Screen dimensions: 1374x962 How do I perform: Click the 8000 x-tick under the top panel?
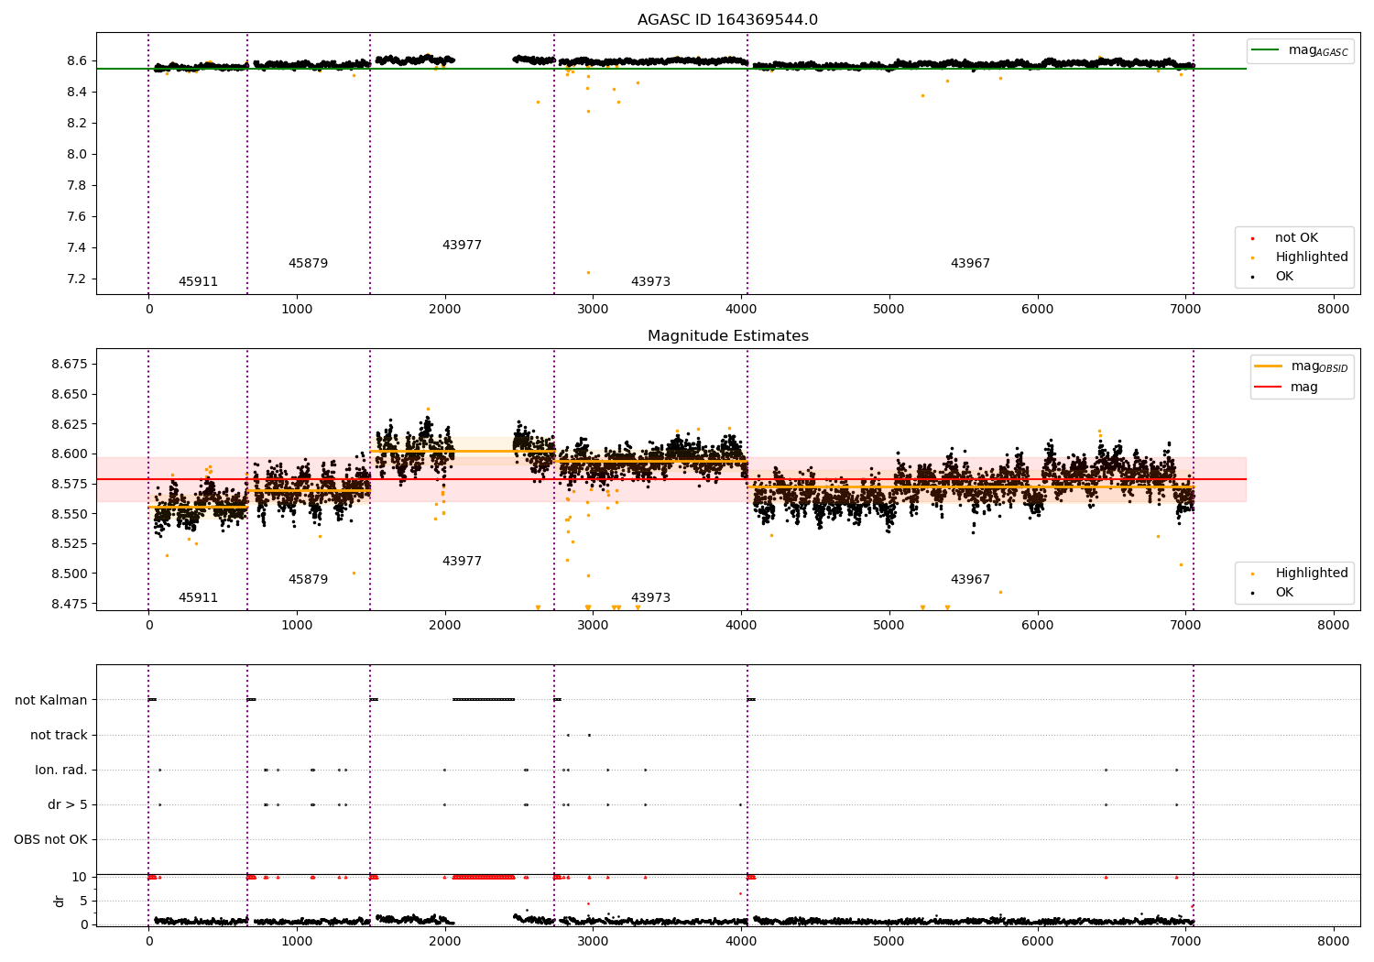pyautogui.click(x=1334, y=310)
